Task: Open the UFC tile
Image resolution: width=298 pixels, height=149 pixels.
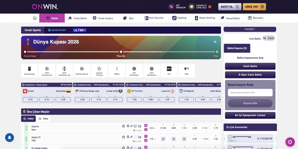Action: click(169, 70)
